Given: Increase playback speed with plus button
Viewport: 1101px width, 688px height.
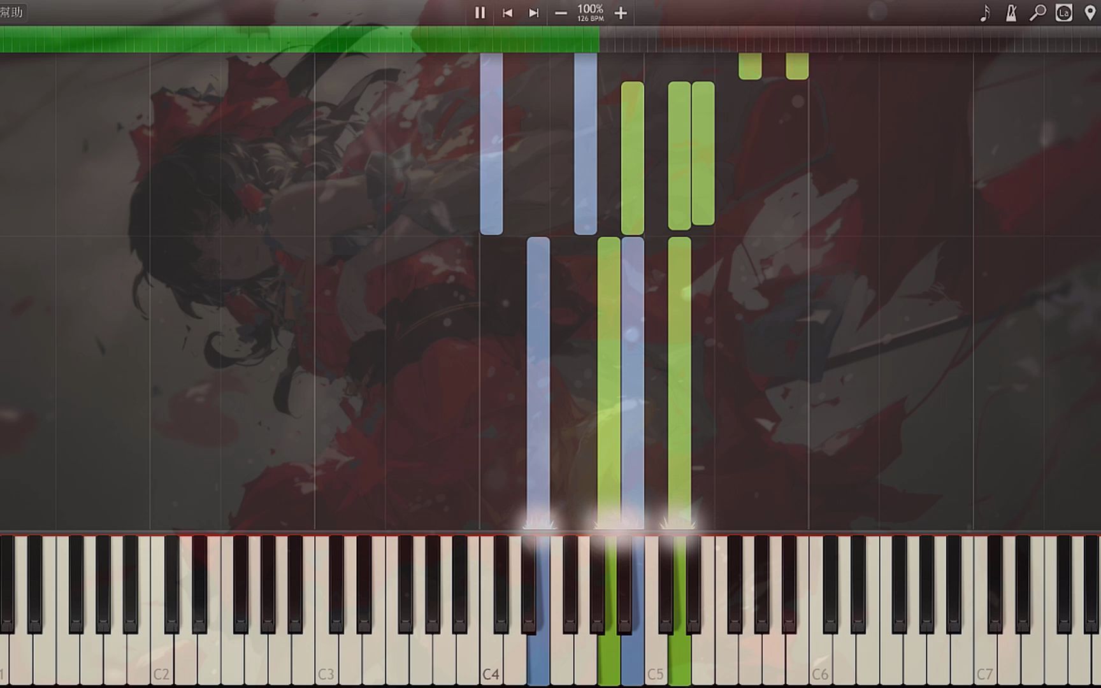Looking at the screenshot, I should [621, 13].
